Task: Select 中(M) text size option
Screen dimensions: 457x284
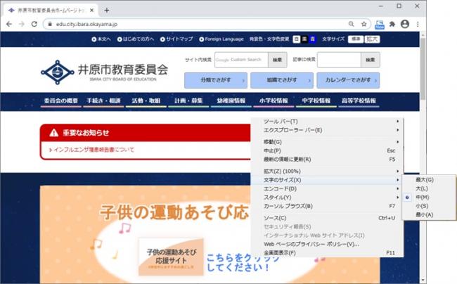Action: pos(428,198)
